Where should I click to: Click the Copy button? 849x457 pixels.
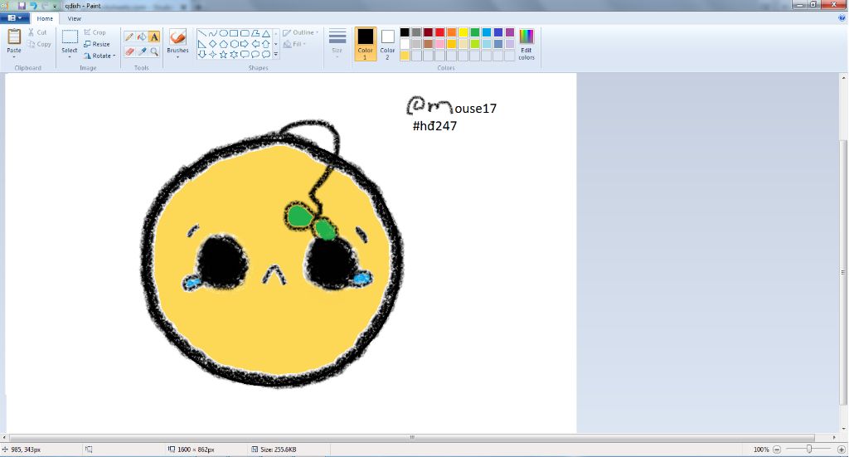pos(40,45)
